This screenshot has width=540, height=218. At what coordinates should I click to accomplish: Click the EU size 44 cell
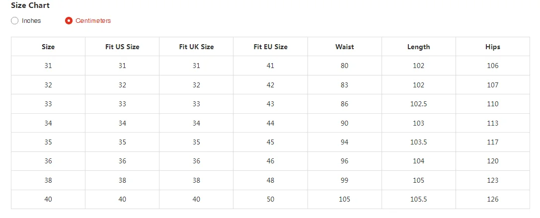pos(270,123)
